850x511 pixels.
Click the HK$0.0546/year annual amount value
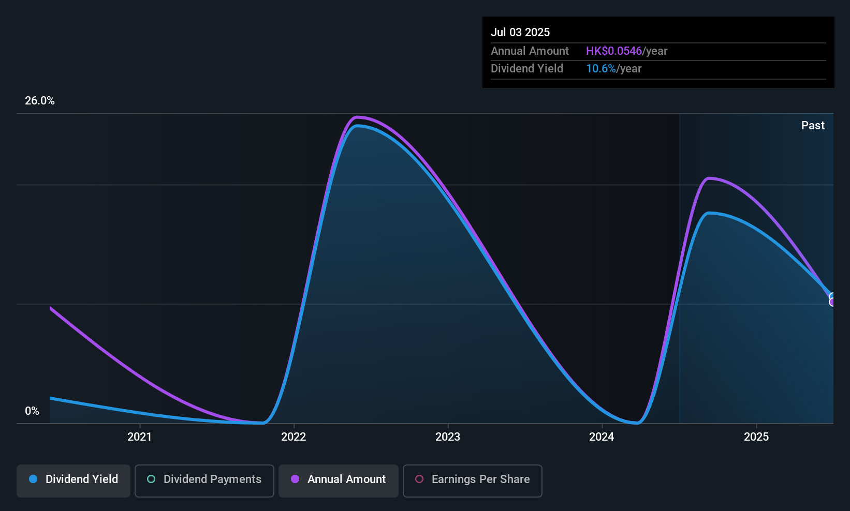point(626,51)
